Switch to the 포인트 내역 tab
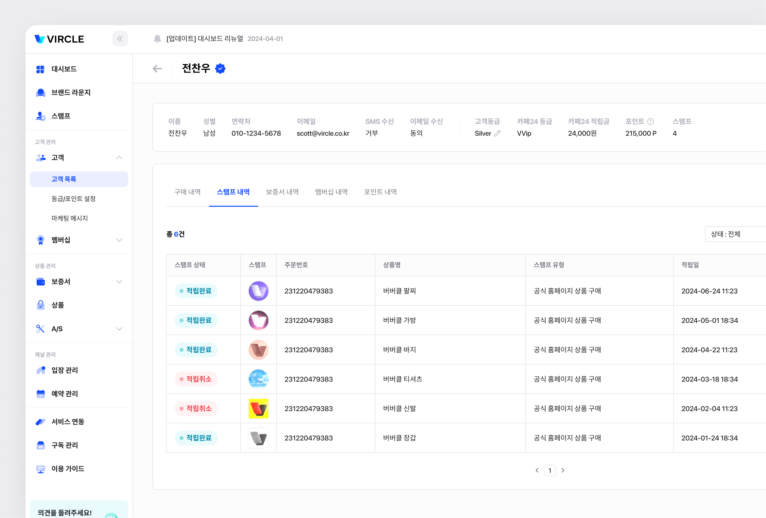Screen dimensions: 766x518 [380, 192]
